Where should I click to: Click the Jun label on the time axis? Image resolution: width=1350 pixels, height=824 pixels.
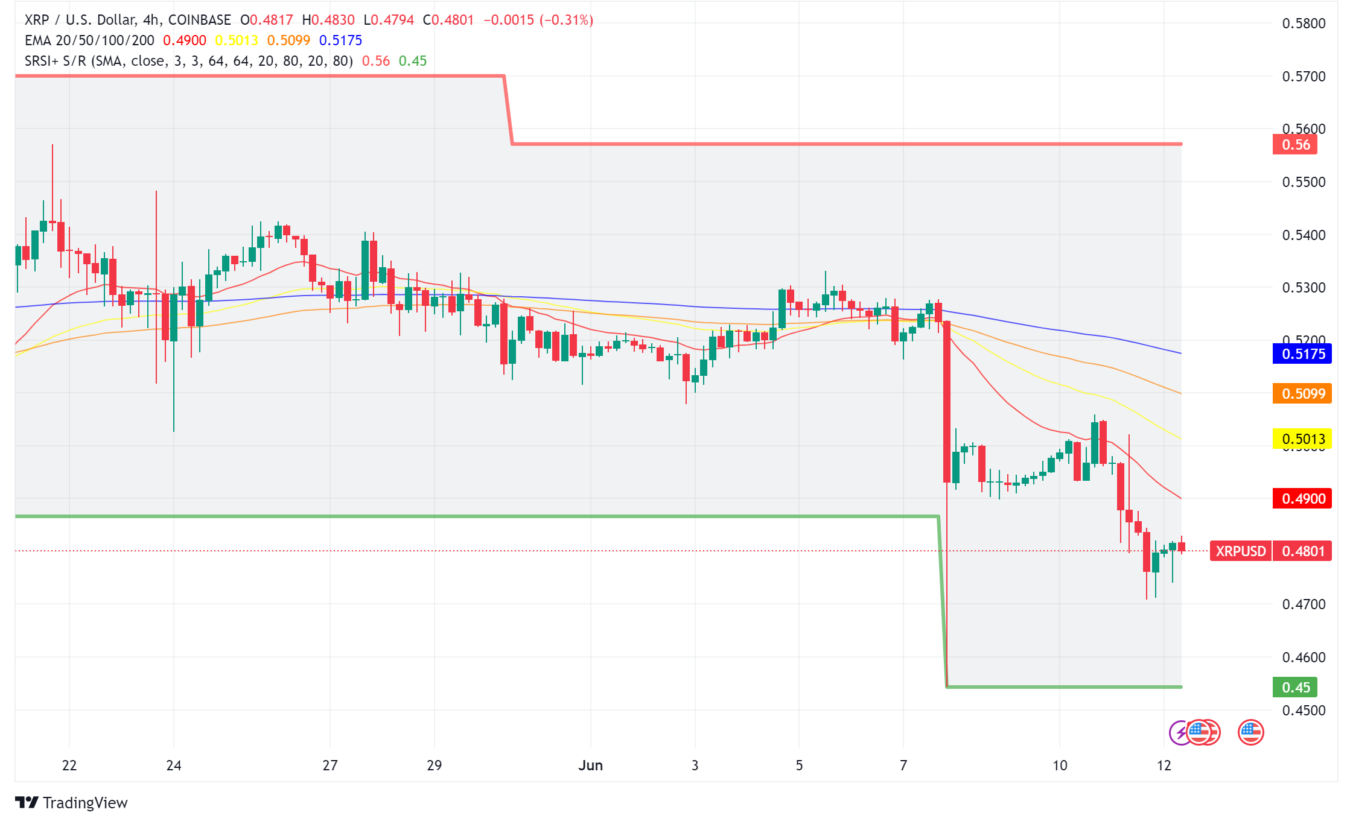coord(591,765)
